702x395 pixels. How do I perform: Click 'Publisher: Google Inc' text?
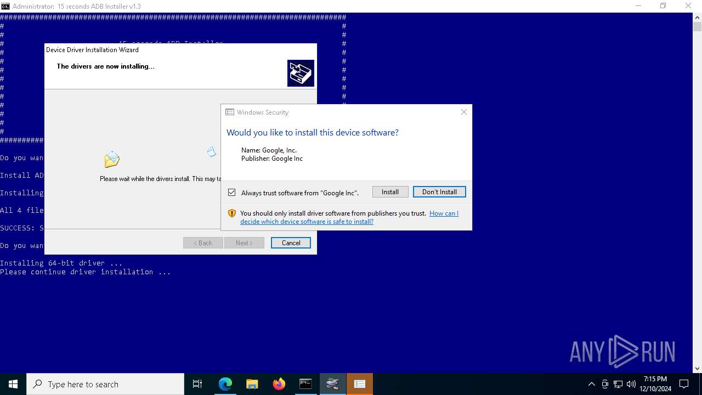click(x=272, y=159)
